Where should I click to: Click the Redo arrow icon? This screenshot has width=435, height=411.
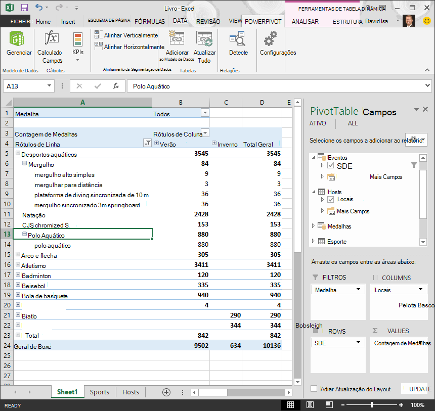point(59,7)
